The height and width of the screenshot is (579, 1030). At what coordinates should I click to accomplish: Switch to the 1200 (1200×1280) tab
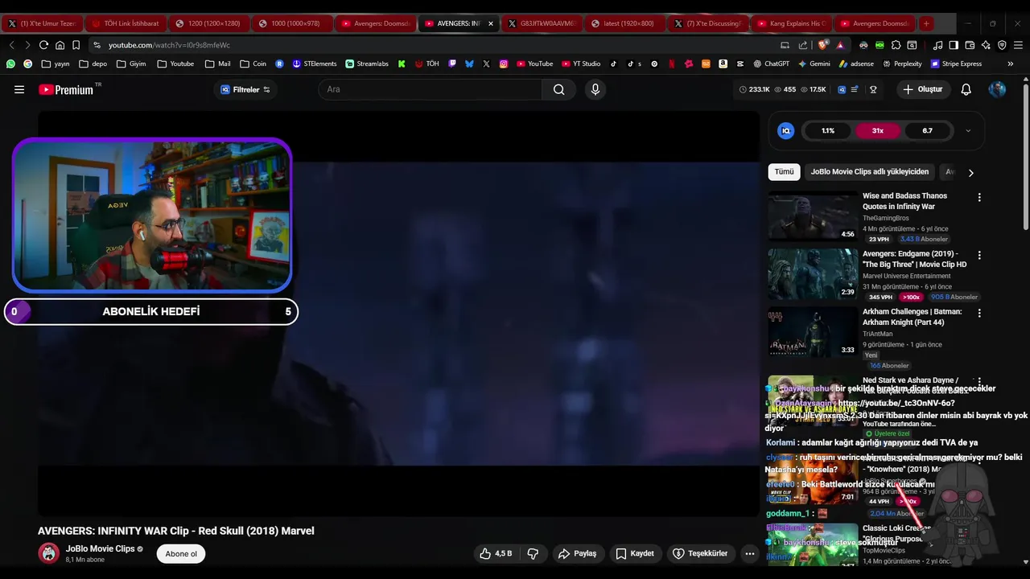coord(208,23)
